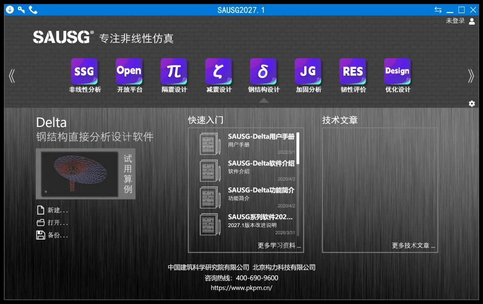The image size is (483, 304).
Task: Select the δ steel structure design module
Action: coord(263,71)
